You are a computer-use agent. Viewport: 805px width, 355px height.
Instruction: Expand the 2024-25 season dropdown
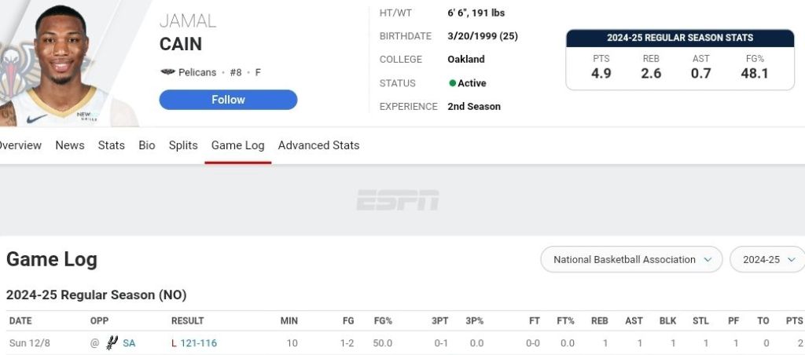(x=766, y=259)
